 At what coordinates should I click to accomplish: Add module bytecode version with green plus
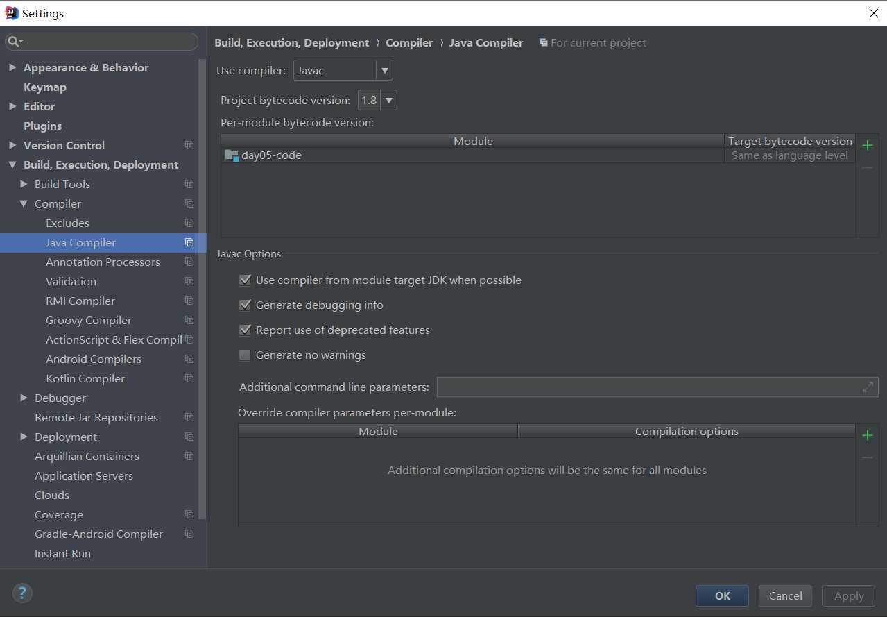tap(868, 145)
